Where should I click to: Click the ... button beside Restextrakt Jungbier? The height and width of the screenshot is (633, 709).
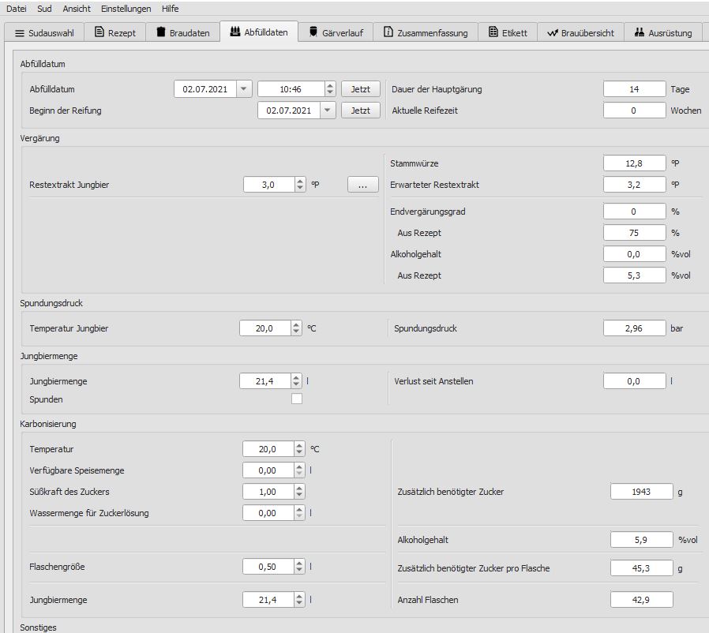pos(362,185)
